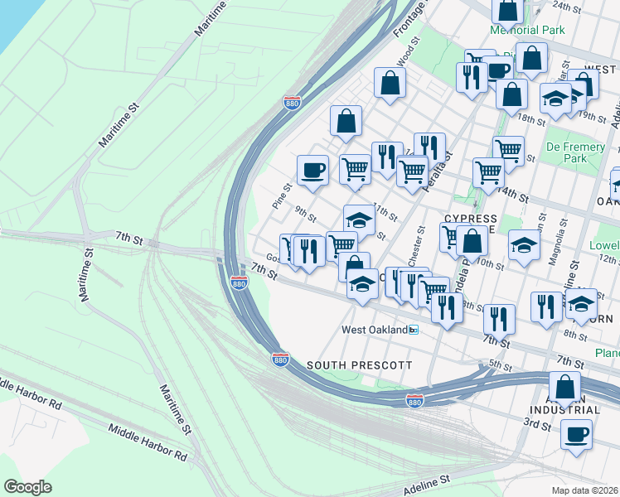Image resolution: width=620 pixels, height=497 pixels.
Task: Click the shopping bag marker at Acorn Industrial
Action: 565,389
